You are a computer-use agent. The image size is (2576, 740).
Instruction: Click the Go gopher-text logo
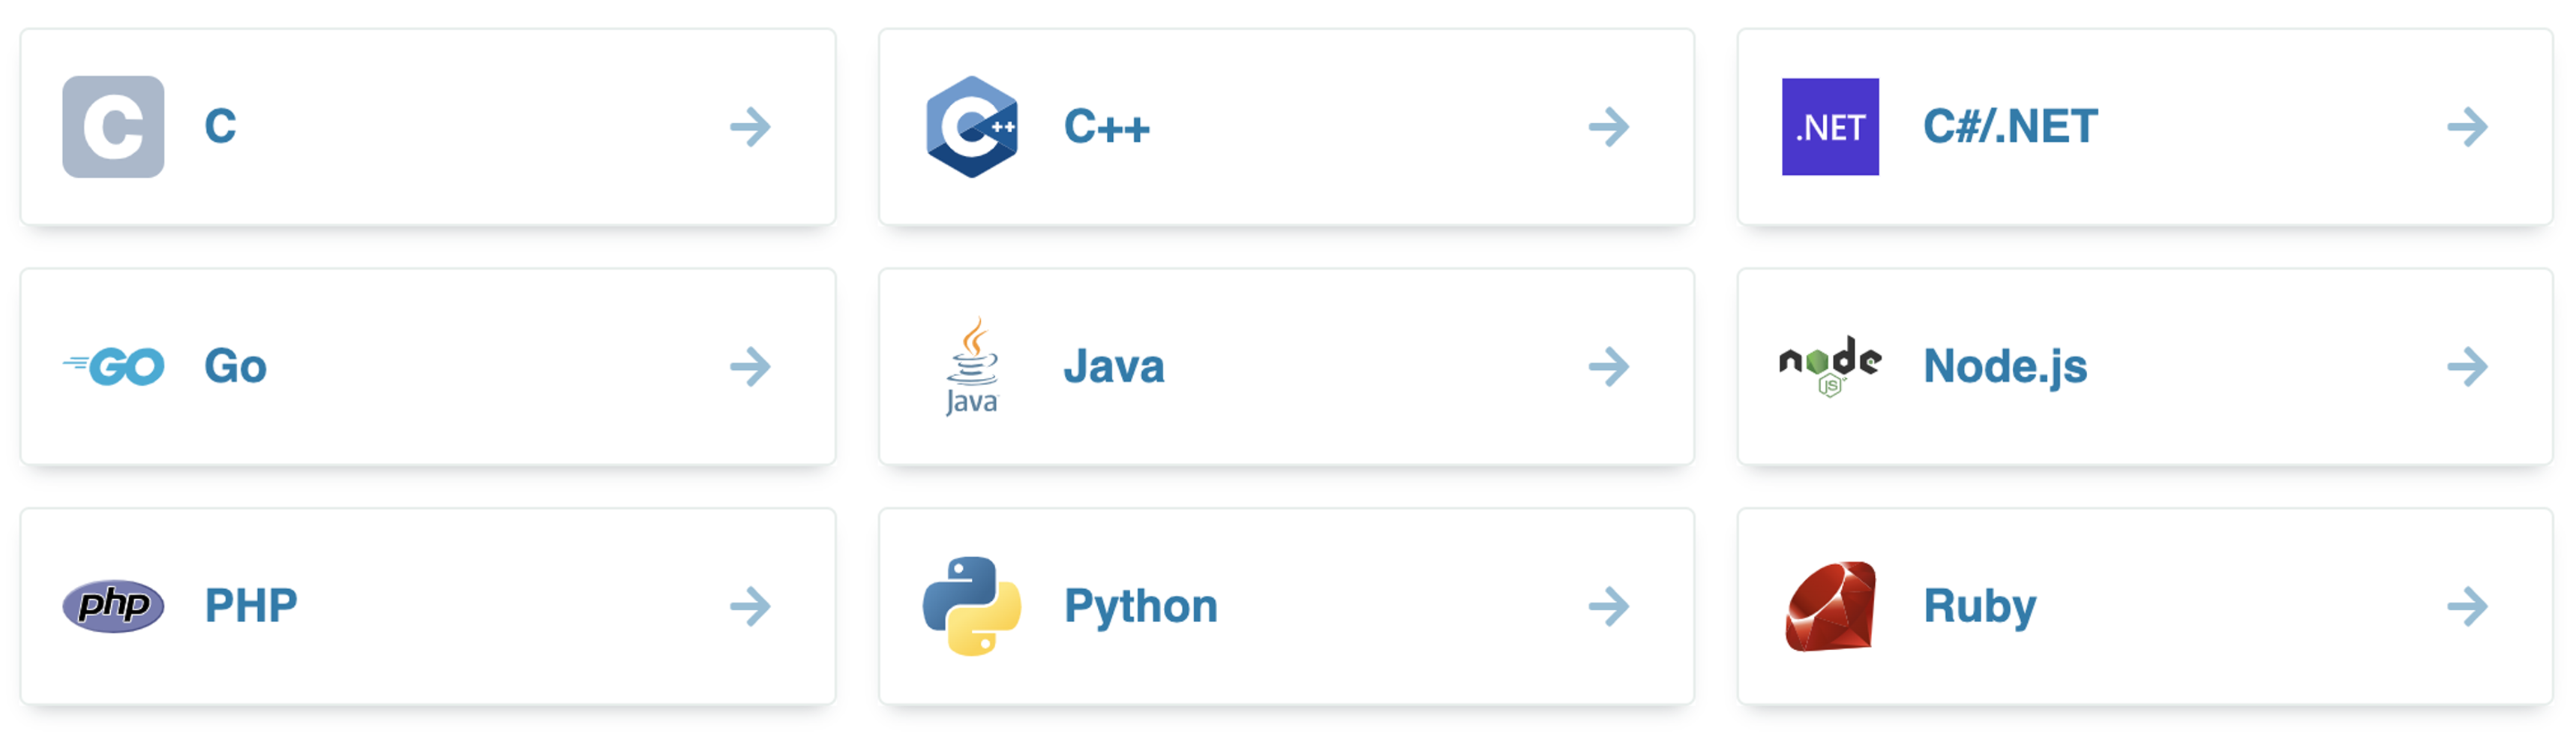pyautogui.click(x=114, y=366)
